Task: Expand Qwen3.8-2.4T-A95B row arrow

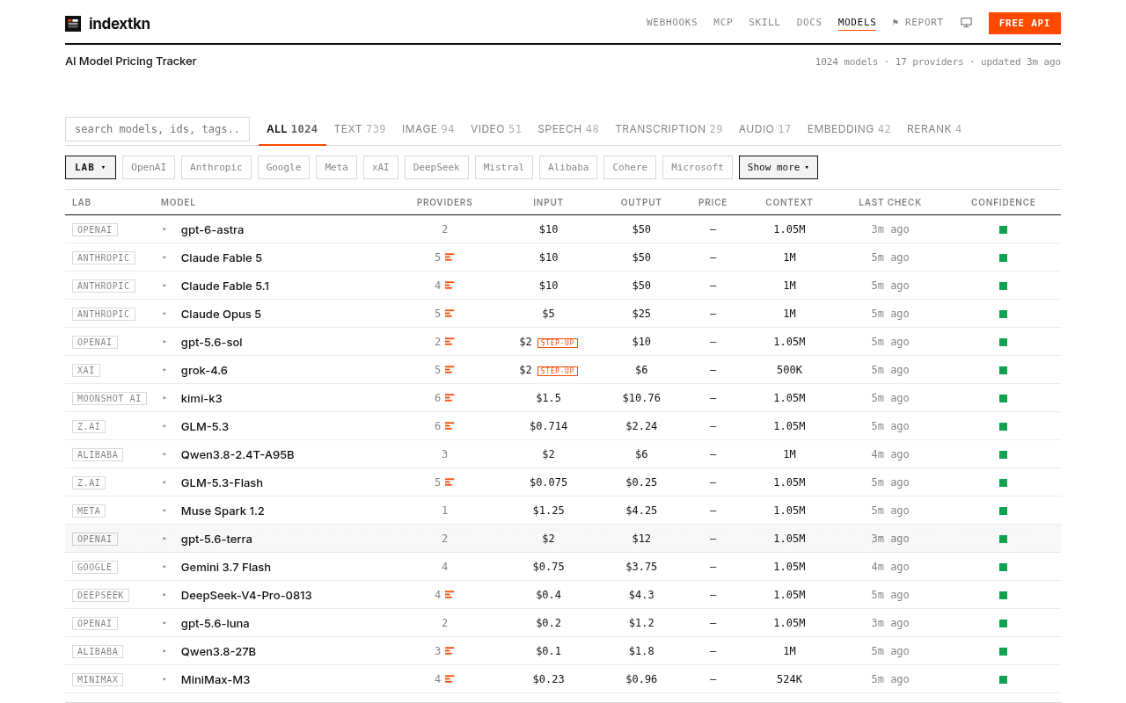Action: coord(165,454)
